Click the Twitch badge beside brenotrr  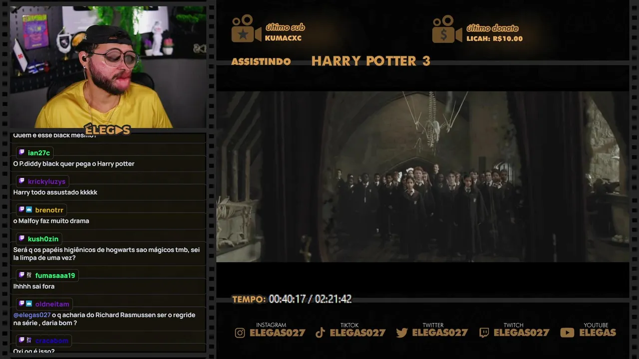point(21,210)
